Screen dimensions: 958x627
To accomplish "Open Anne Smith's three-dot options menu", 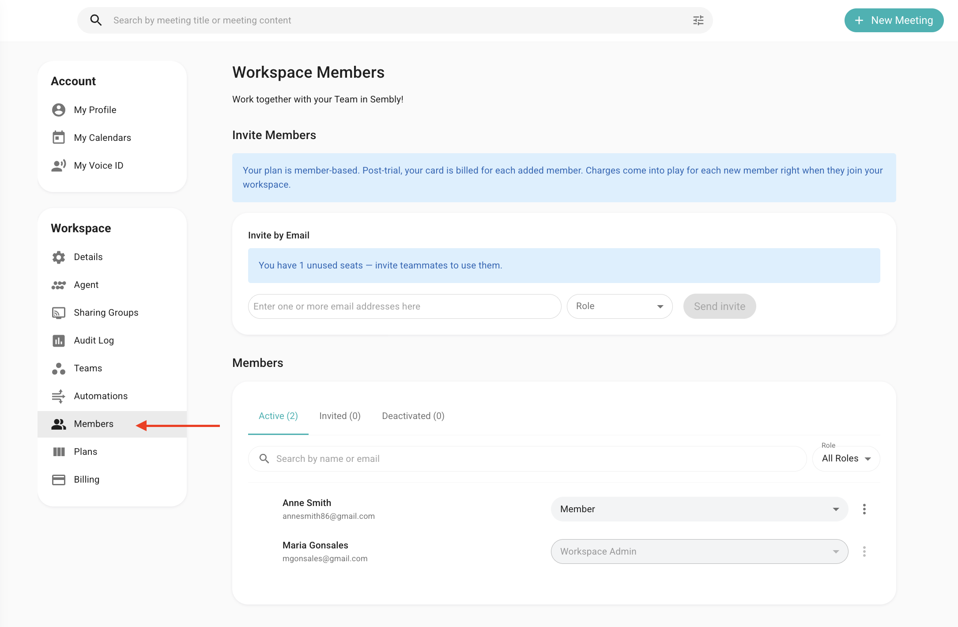I will pyautogui.click(x=864, y=509).
